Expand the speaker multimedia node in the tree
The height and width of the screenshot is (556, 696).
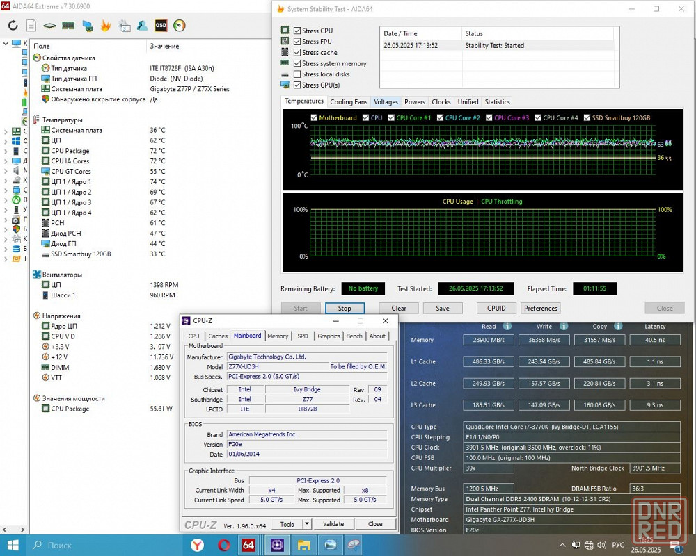[x=6, y=170]
